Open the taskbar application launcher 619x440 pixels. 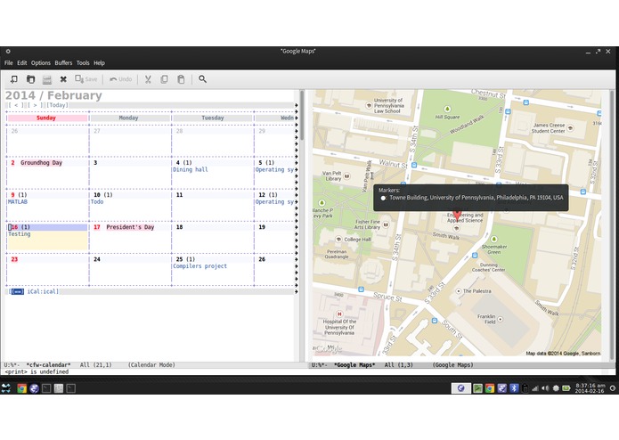click(x=6, y=388)
